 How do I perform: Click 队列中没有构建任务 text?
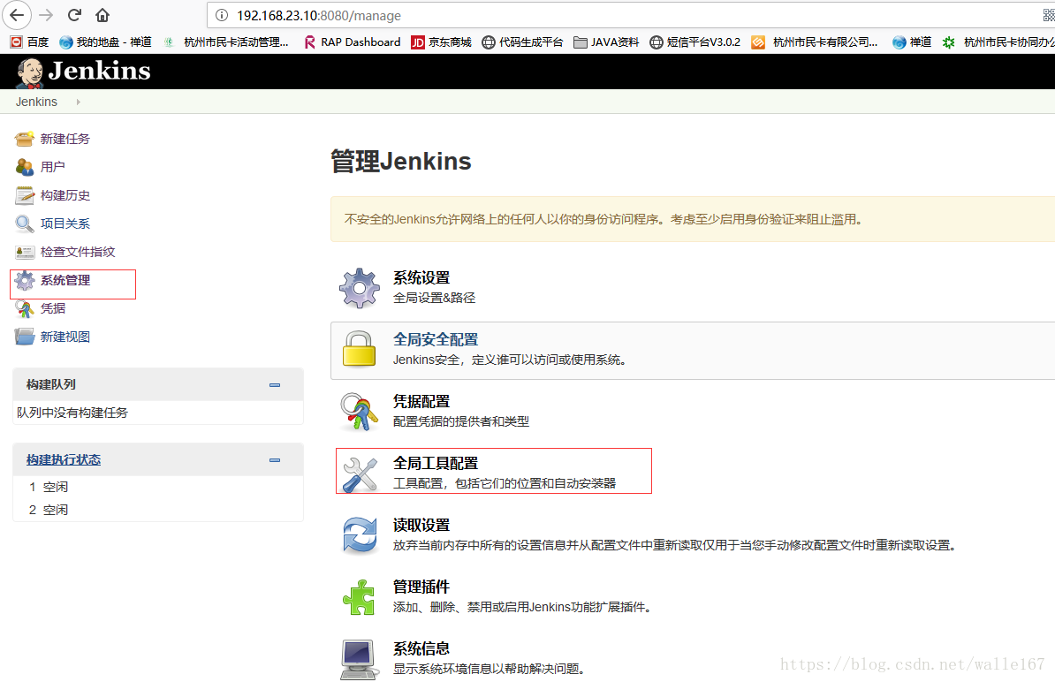pos(72,413)
